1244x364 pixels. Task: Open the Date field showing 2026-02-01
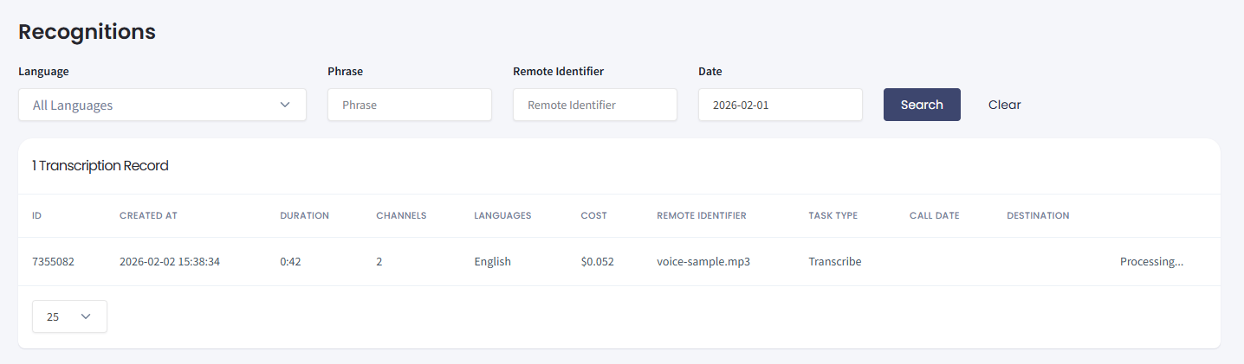tap(781, 105)
